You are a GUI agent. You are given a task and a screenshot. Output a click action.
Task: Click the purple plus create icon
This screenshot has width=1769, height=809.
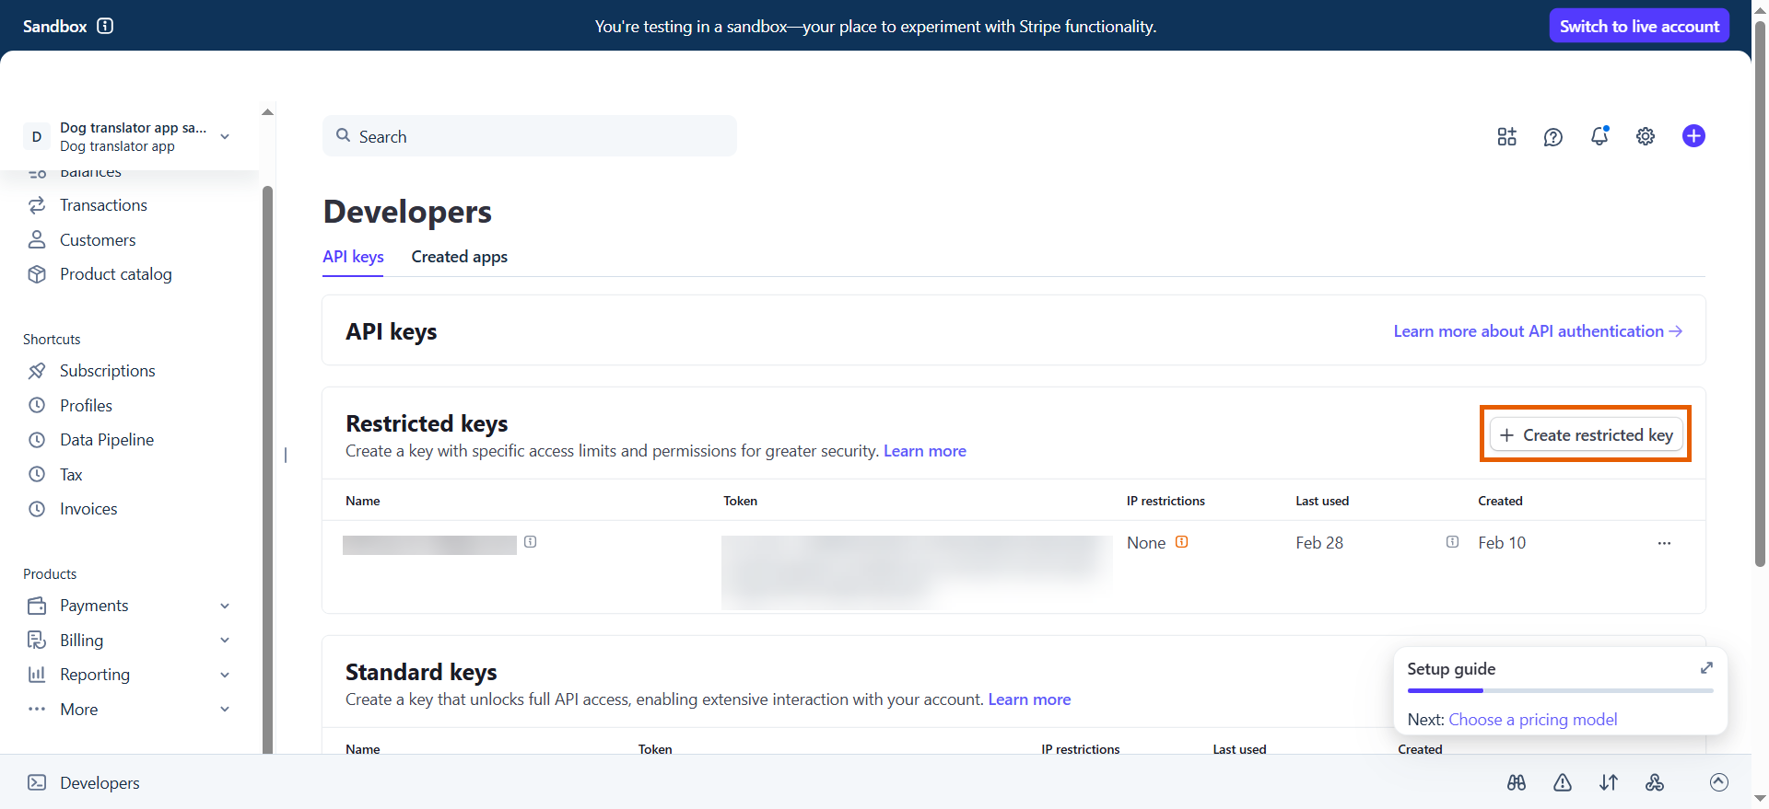point(1693,136)
